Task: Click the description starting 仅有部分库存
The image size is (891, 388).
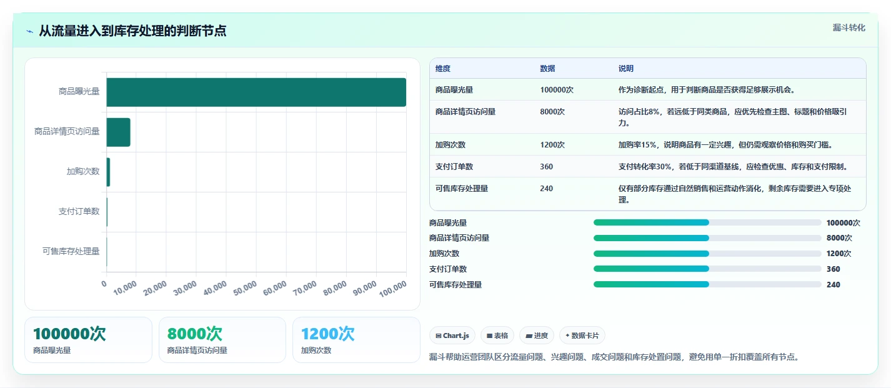Action: click(x=735, y=194)
